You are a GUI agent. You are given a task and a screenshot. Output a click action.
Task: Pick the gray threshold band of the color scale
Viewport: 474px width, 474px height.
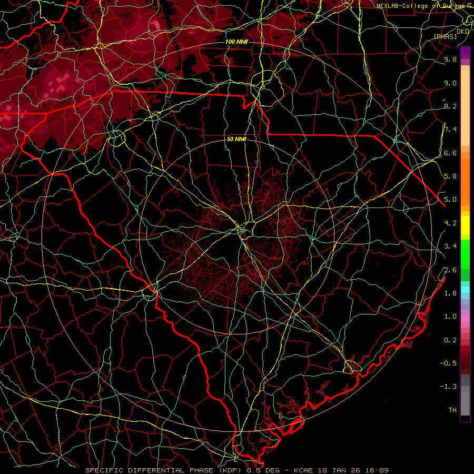coord(465,404)
